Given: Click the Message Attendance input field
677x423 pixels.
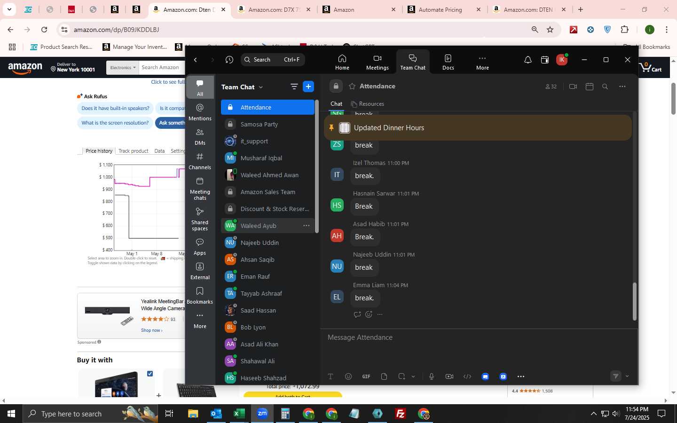Looking at the screenshot, I should pyautogui.click(x=478, y=337).
